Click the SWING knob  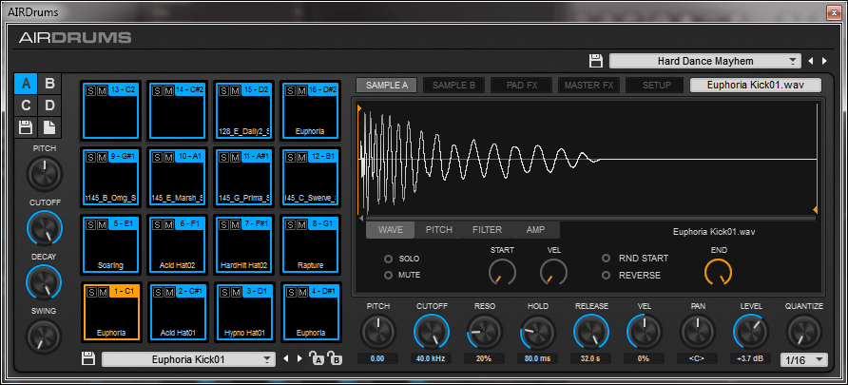click(45, 337)
